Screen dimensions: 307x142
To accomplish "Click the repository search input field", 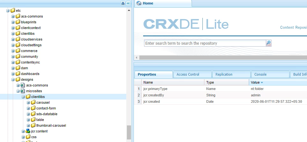I will pyautogui.click(x=205, y=43).
